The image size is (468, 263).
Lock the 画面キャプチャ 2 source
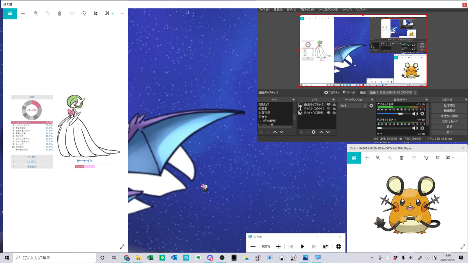[x=334, y=104]
